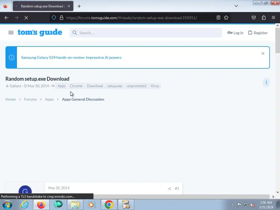280x210 pixels.
Task: Go to Home breadcrumb
Action: coord(11,99)
